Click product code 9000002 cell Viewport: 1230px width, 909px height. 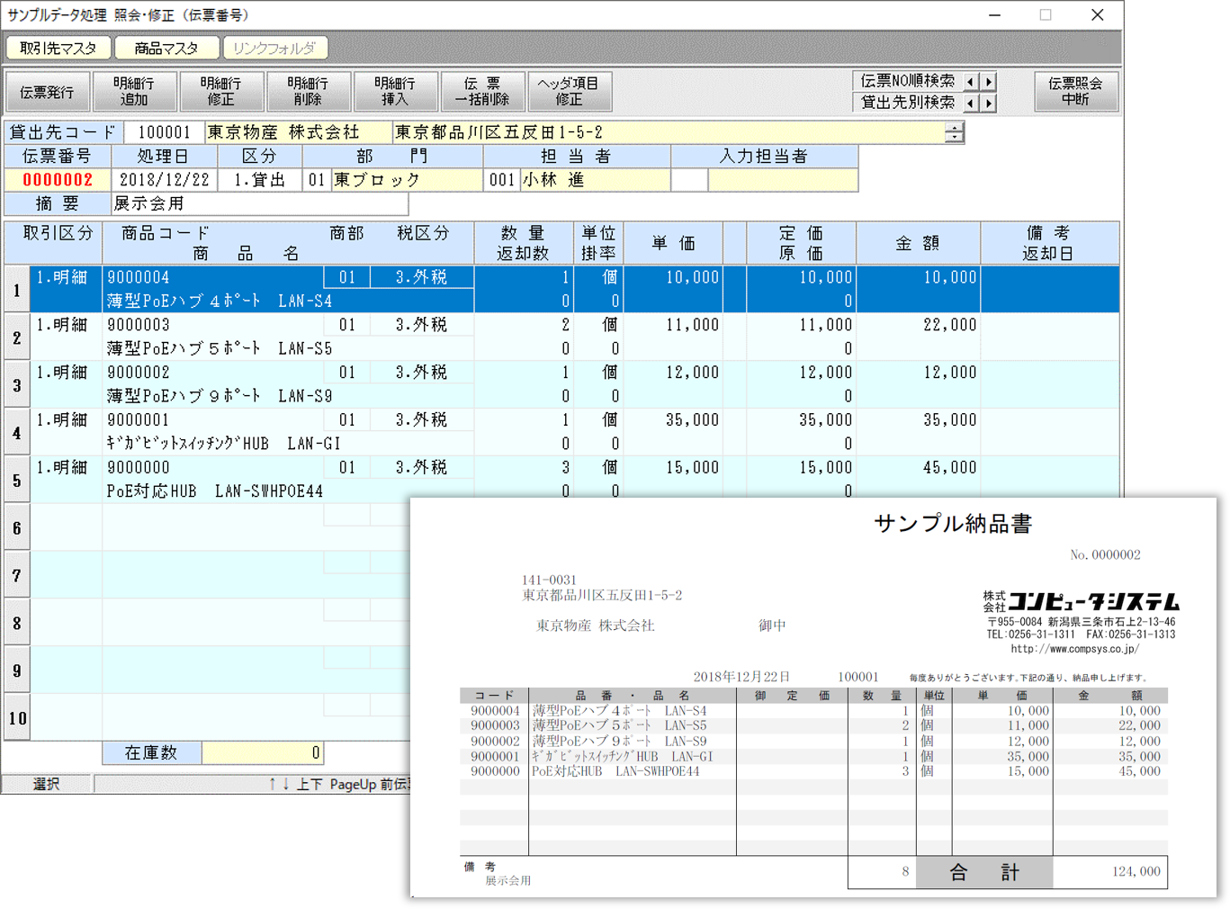pos(212,373)
